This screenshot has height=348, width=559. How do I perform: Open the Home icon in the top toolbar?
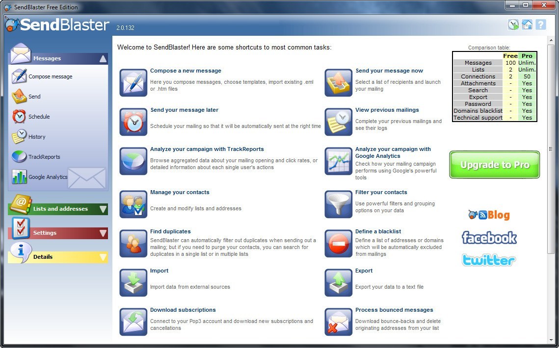click(527, 24)
